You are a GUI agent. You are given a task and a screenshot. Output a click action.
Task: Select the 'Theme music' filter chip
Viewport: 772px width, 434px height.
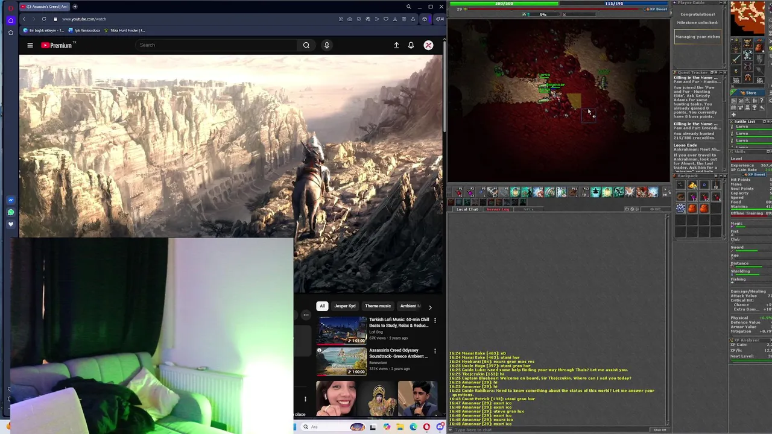pos(378,306)
